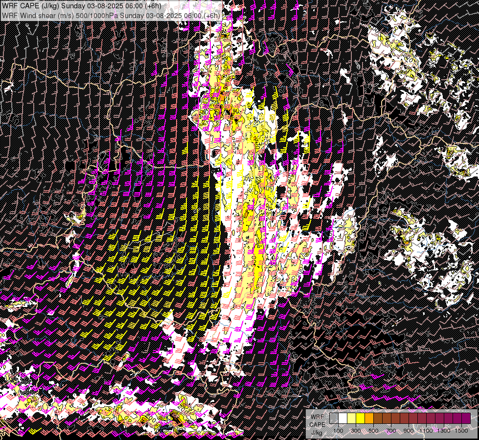Select the pale yellow CAPE legend swatch
Image resolution: width=479 pixels, height=440 pixels.
point(352,418)
